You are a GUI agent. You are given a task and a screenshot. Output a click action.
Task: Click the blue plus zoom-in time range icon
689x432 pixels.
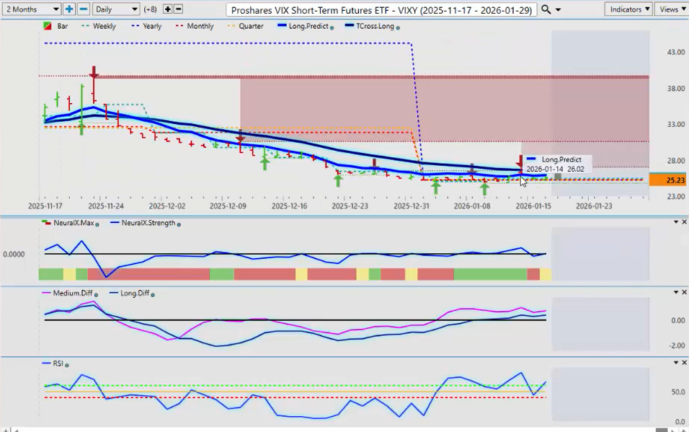[x=69, y=9]
